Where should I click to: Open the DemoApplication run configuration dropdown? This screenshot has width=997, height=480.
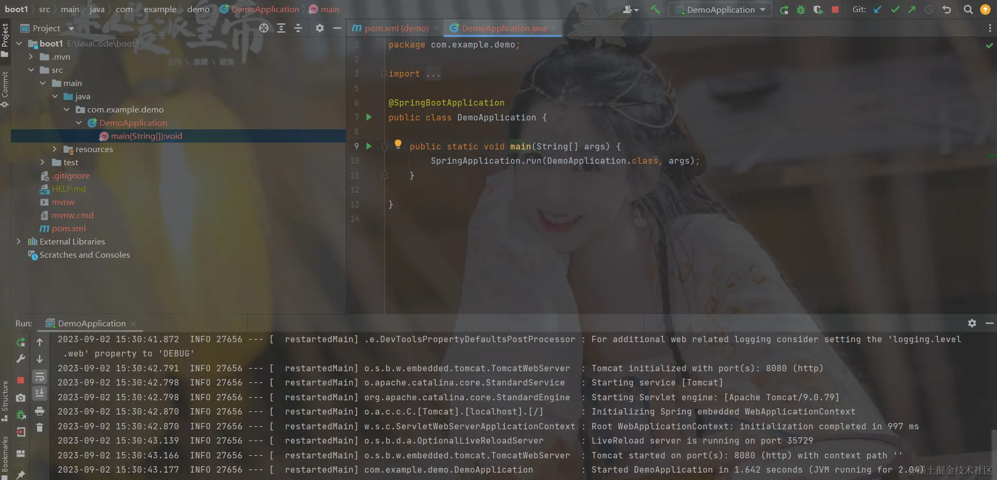[x=720, y=10]
